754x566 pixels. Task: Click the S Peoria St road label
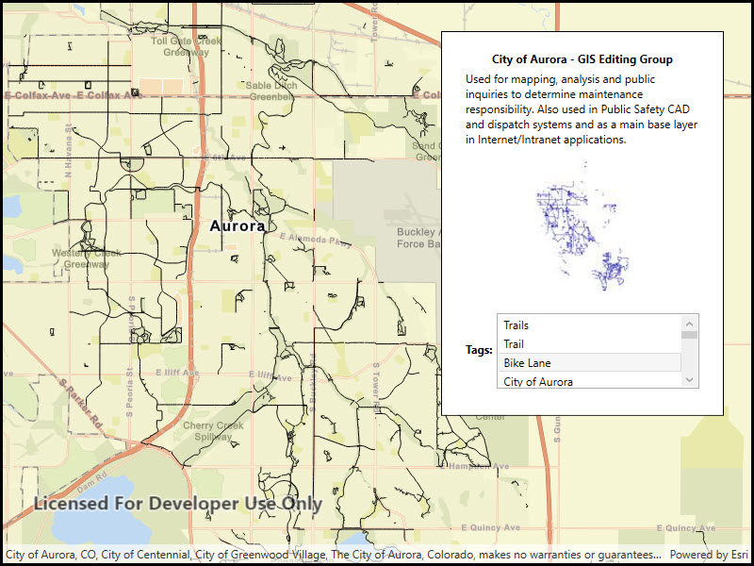click(129, 391)
